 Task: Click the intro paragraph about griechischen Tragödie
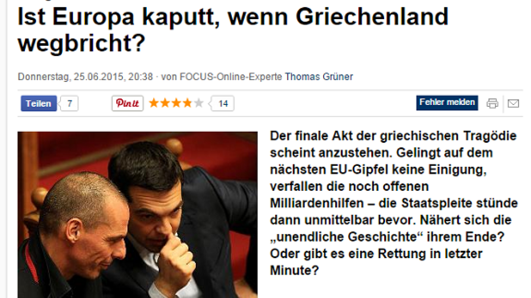coord(394,203)
